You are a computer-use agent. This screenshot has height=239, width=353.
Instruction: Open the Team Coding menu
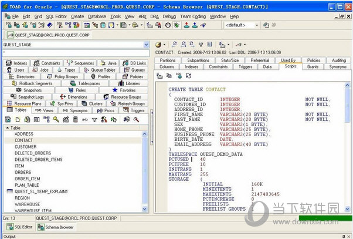click(x=193, y=16)
